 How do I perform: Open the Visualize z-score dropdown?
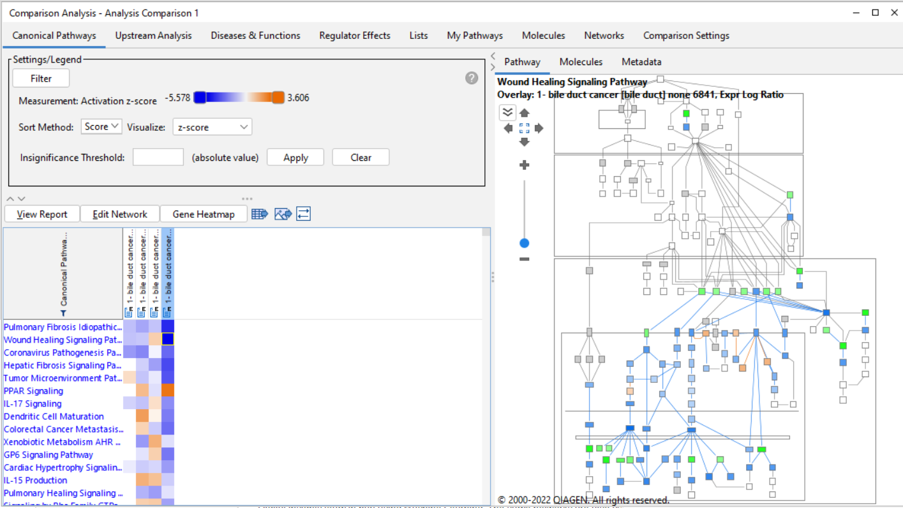point(213,127)
